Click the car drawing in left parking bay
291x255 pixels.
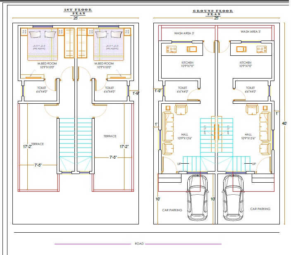(x=198, y=198)
